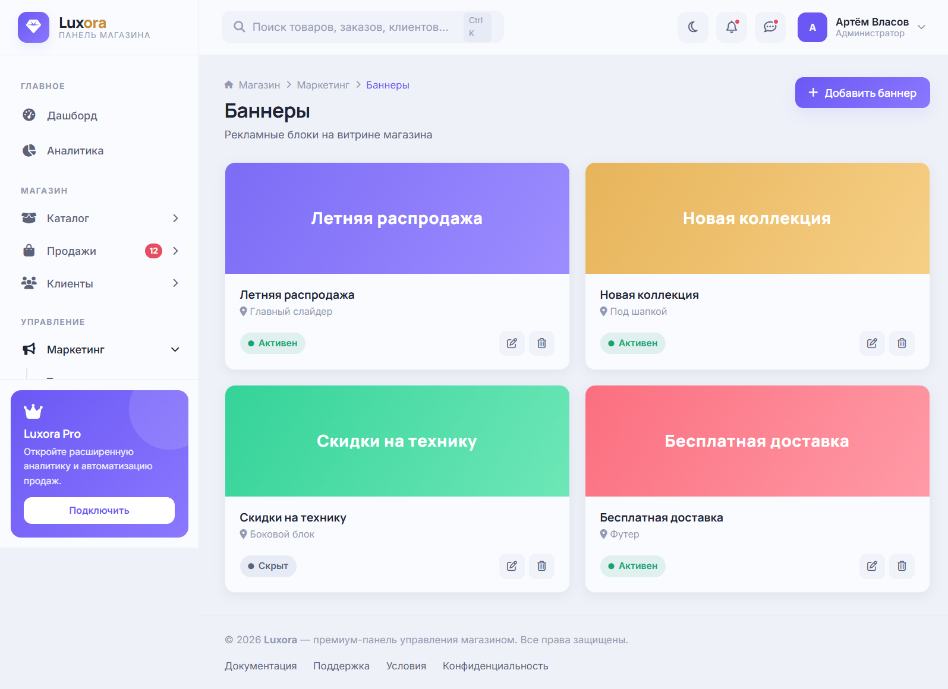Viewport: 948px width, 689px height.
Task: Delete the Летняя распродажа banner
Action: click(541, 343)
